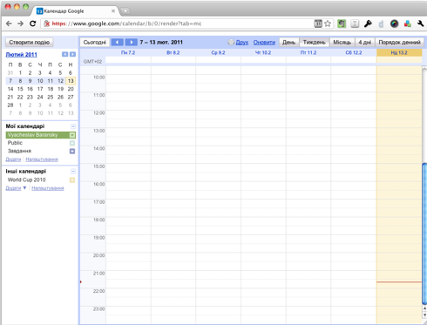
Task: Collapse the Інші календарі section
Action: point(73,172)
